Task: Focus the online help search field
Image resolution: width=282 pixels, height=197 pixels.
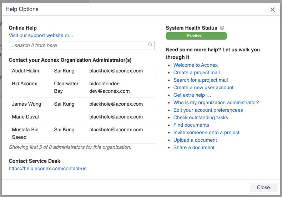Action: coord(82,45)
